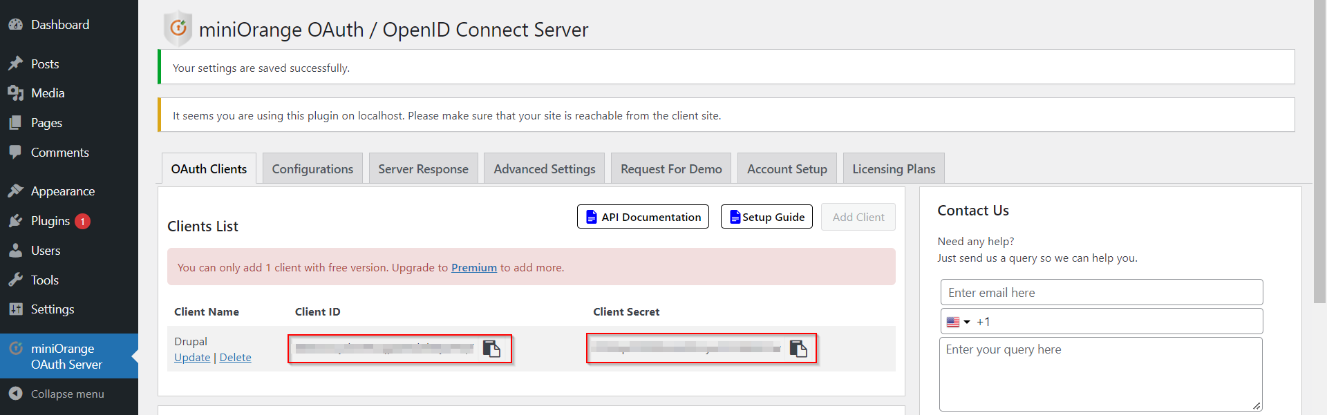
Task: Click the Client Secret column header
Action: (626, 311)
